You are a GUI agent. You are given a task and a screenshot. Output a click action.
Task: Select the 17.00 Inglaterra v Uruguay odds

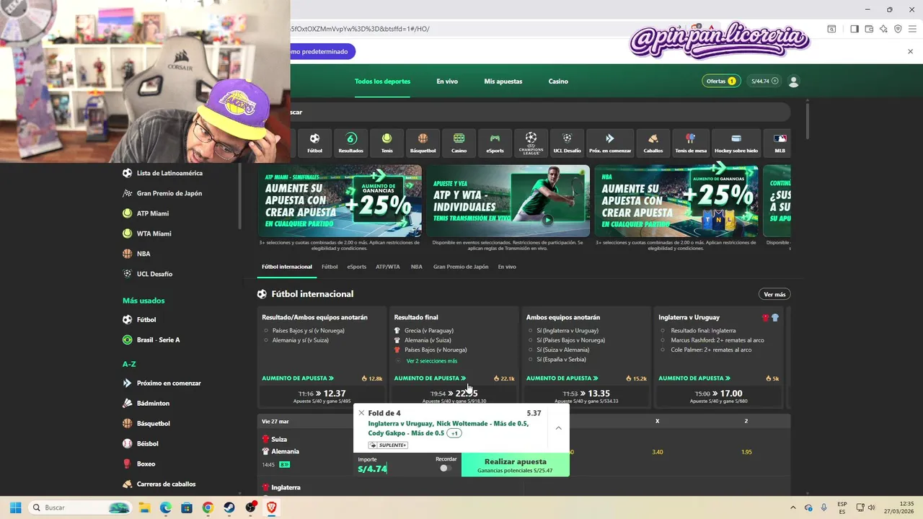(719, 396)
